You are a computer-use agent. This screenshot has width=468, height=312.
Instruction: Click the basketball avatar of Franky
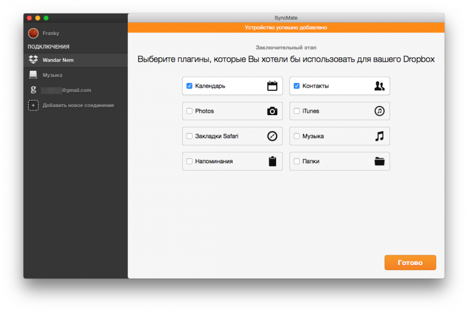(33, 33)
